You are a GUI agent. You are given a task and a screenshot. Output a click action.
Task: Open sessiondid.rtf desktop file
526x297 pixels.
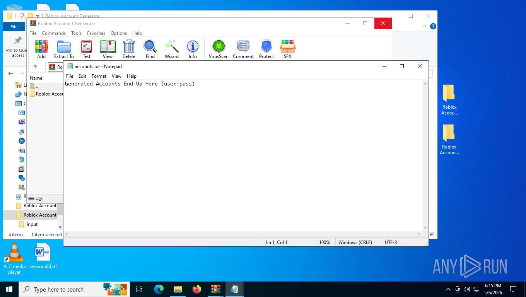[43, 256]
